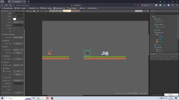Collapse the Layouts folder in Project
Screen dimensions: 179x100
point(153,19)
